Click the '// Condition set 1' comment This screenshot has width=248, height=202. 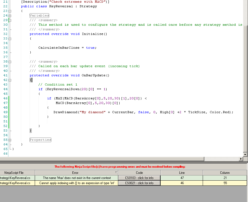[58, 84]
